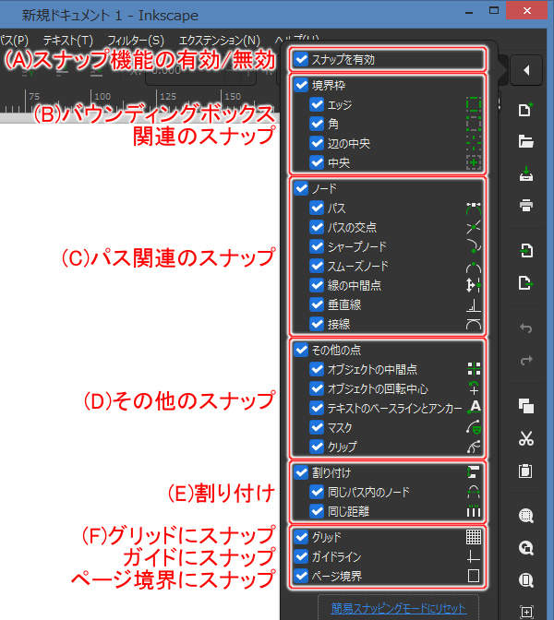The width and height of the screenshot is (554, 620).
Task: Toggle the ノード checkbox
Action: tap(301, 188)
